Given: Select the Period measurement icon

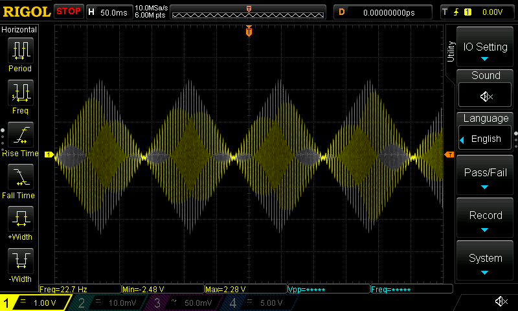Looking at the screenshot, I should 21,51.
